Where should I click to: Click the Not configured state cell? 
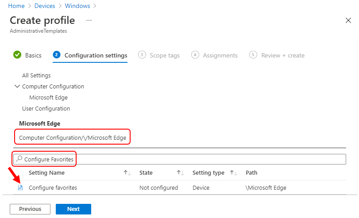point(158,188)
